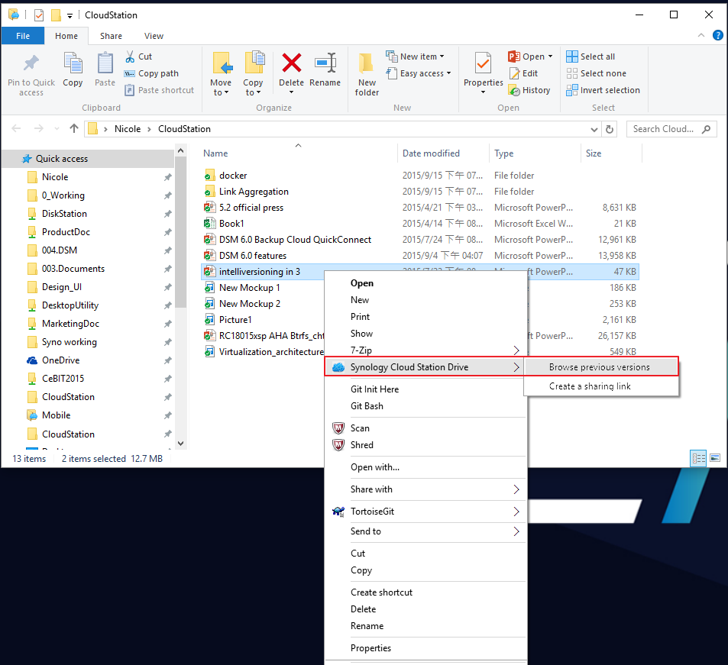The height and width of the screenshot is (665, 728).
Task: Expand the Open dropdown arrow in ribbon
Action: (550, 56)
